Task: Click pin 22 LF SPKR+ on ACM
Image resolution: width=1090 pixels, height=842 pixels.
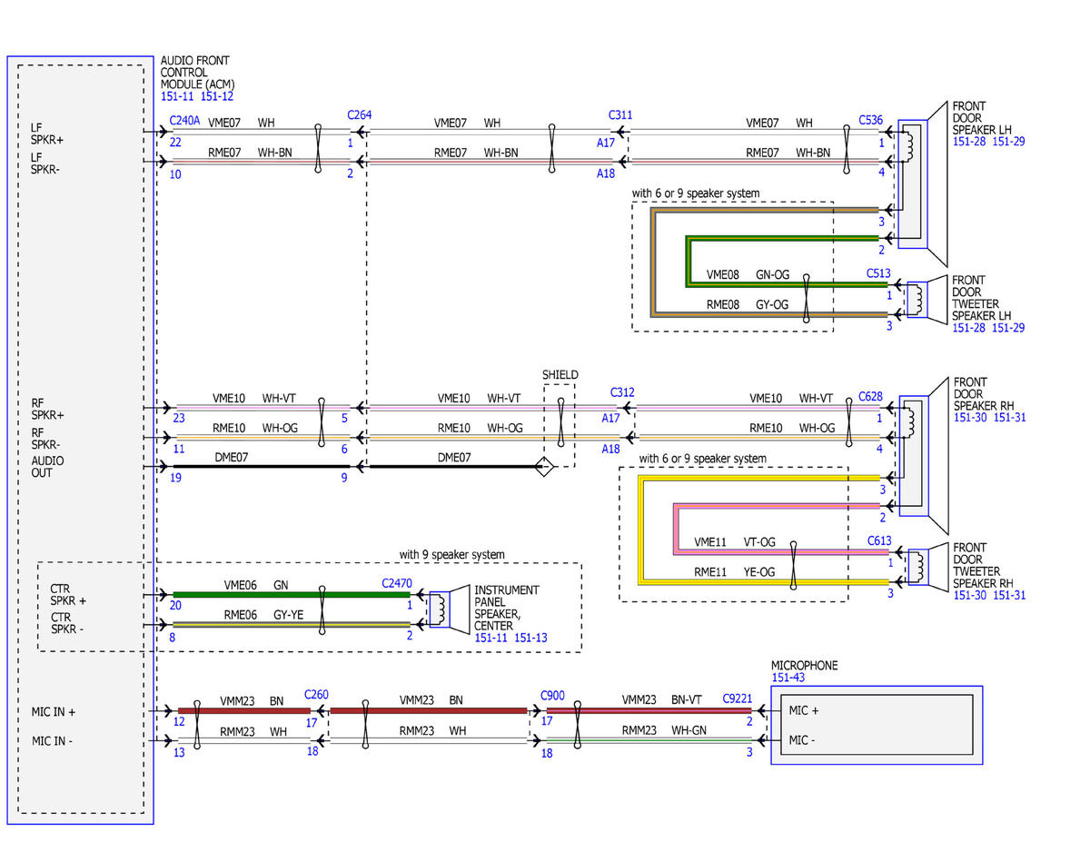Action: [175, 144]
